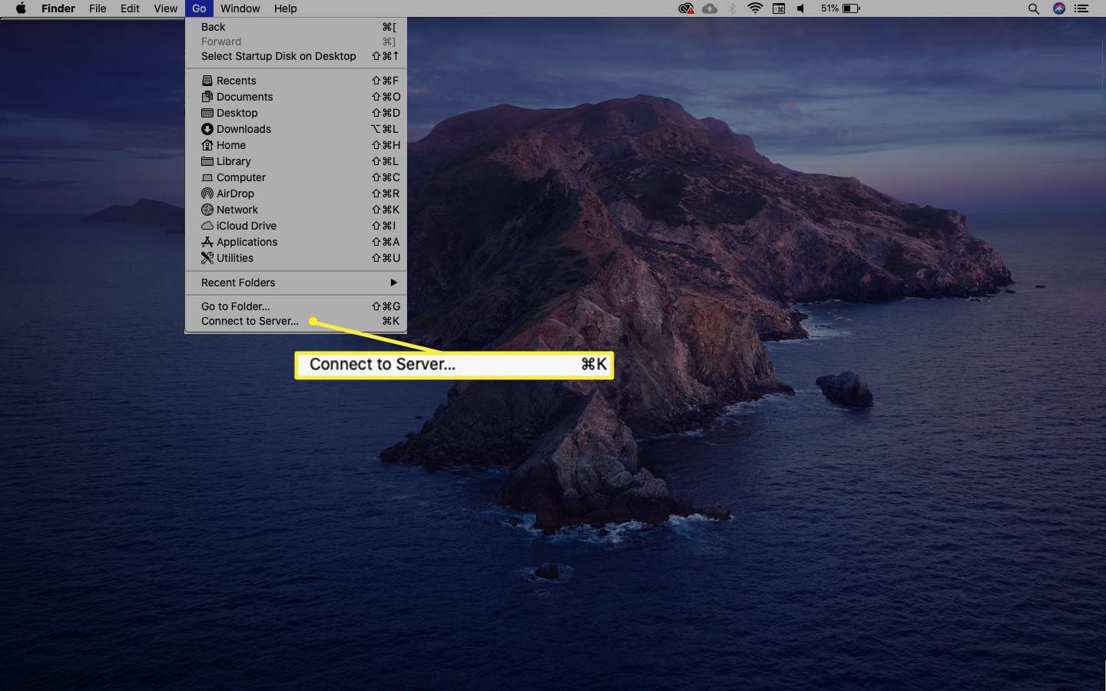Click the 51% battery percentage text
The height and width of the screenshot is (691, 1106).
point(829,8)
